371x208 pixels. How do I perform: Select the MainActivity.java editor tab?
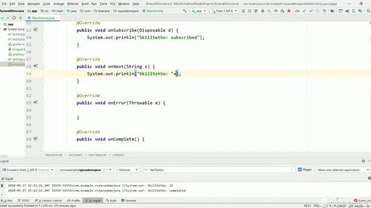43,18
